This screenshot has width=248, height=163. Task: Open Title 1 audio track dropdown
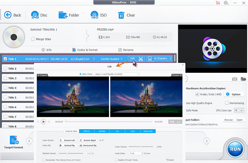tap(94, 59)
